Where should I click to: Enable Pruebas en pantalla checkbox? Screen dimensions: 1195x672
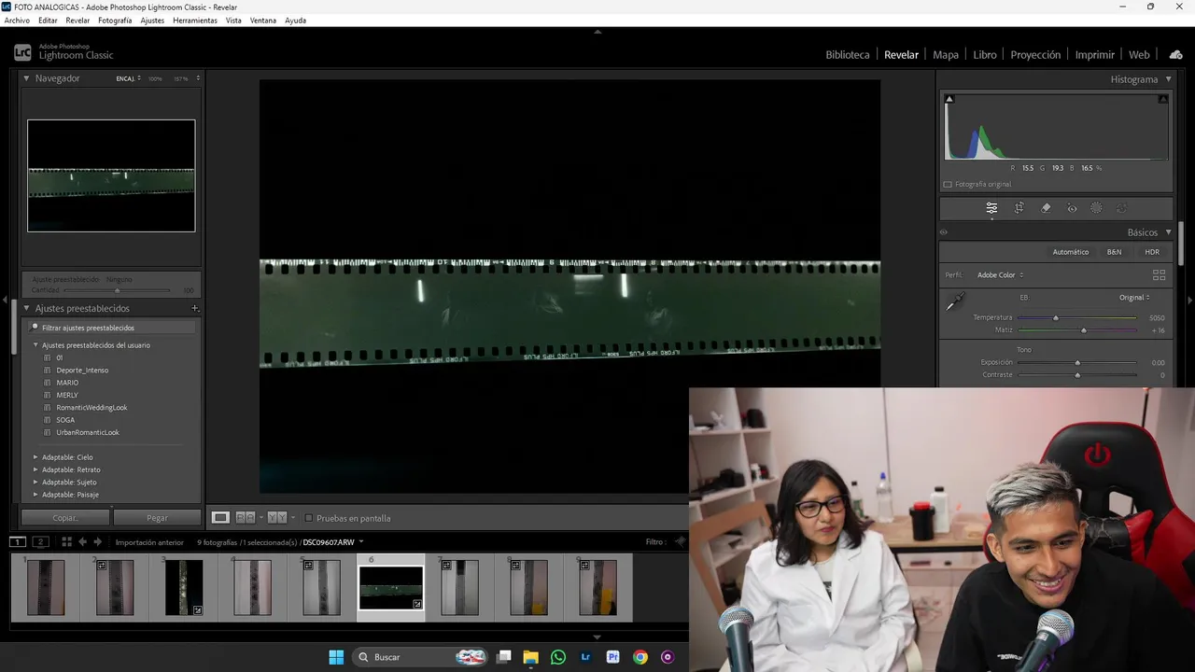pos(309,518)
